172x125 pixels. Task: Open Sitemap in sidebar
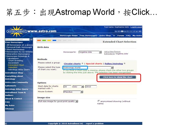coord(9,109)
